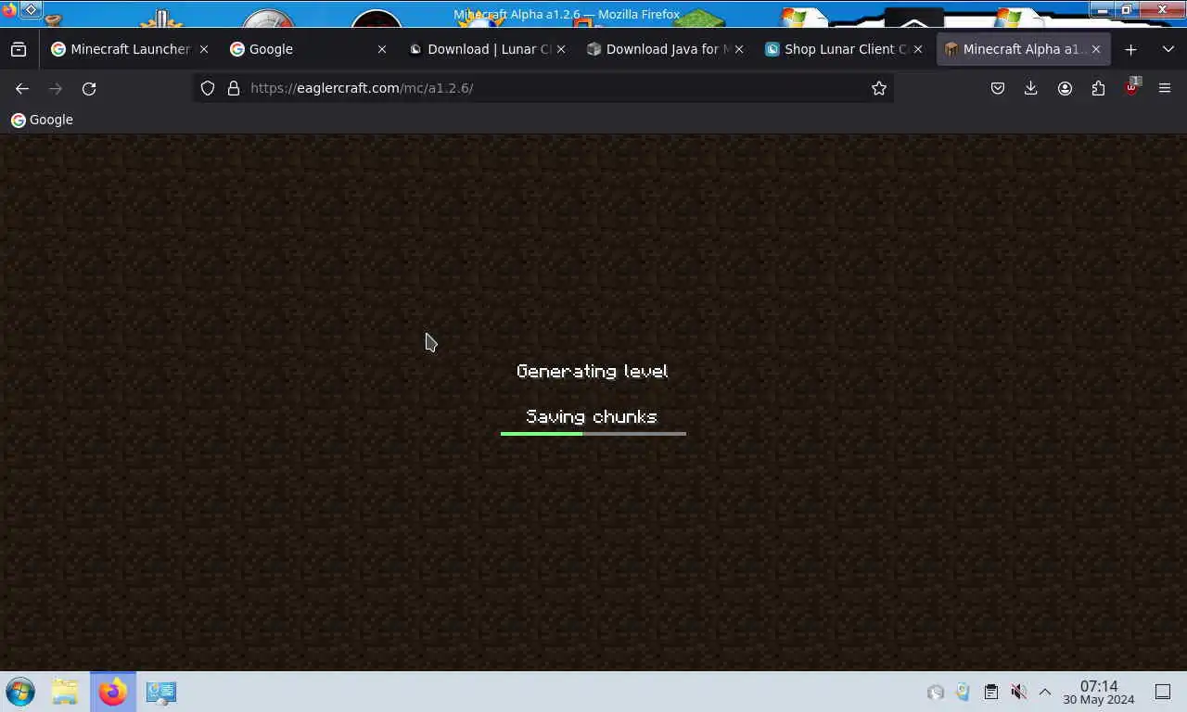Open the first system tray icon

pos(936,692)
